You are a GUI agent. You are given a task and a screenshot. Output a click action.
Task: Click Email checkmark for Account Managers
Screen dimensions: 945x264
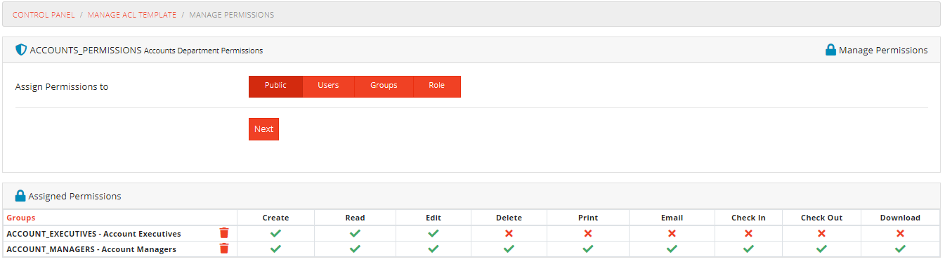tap(672, 249)
